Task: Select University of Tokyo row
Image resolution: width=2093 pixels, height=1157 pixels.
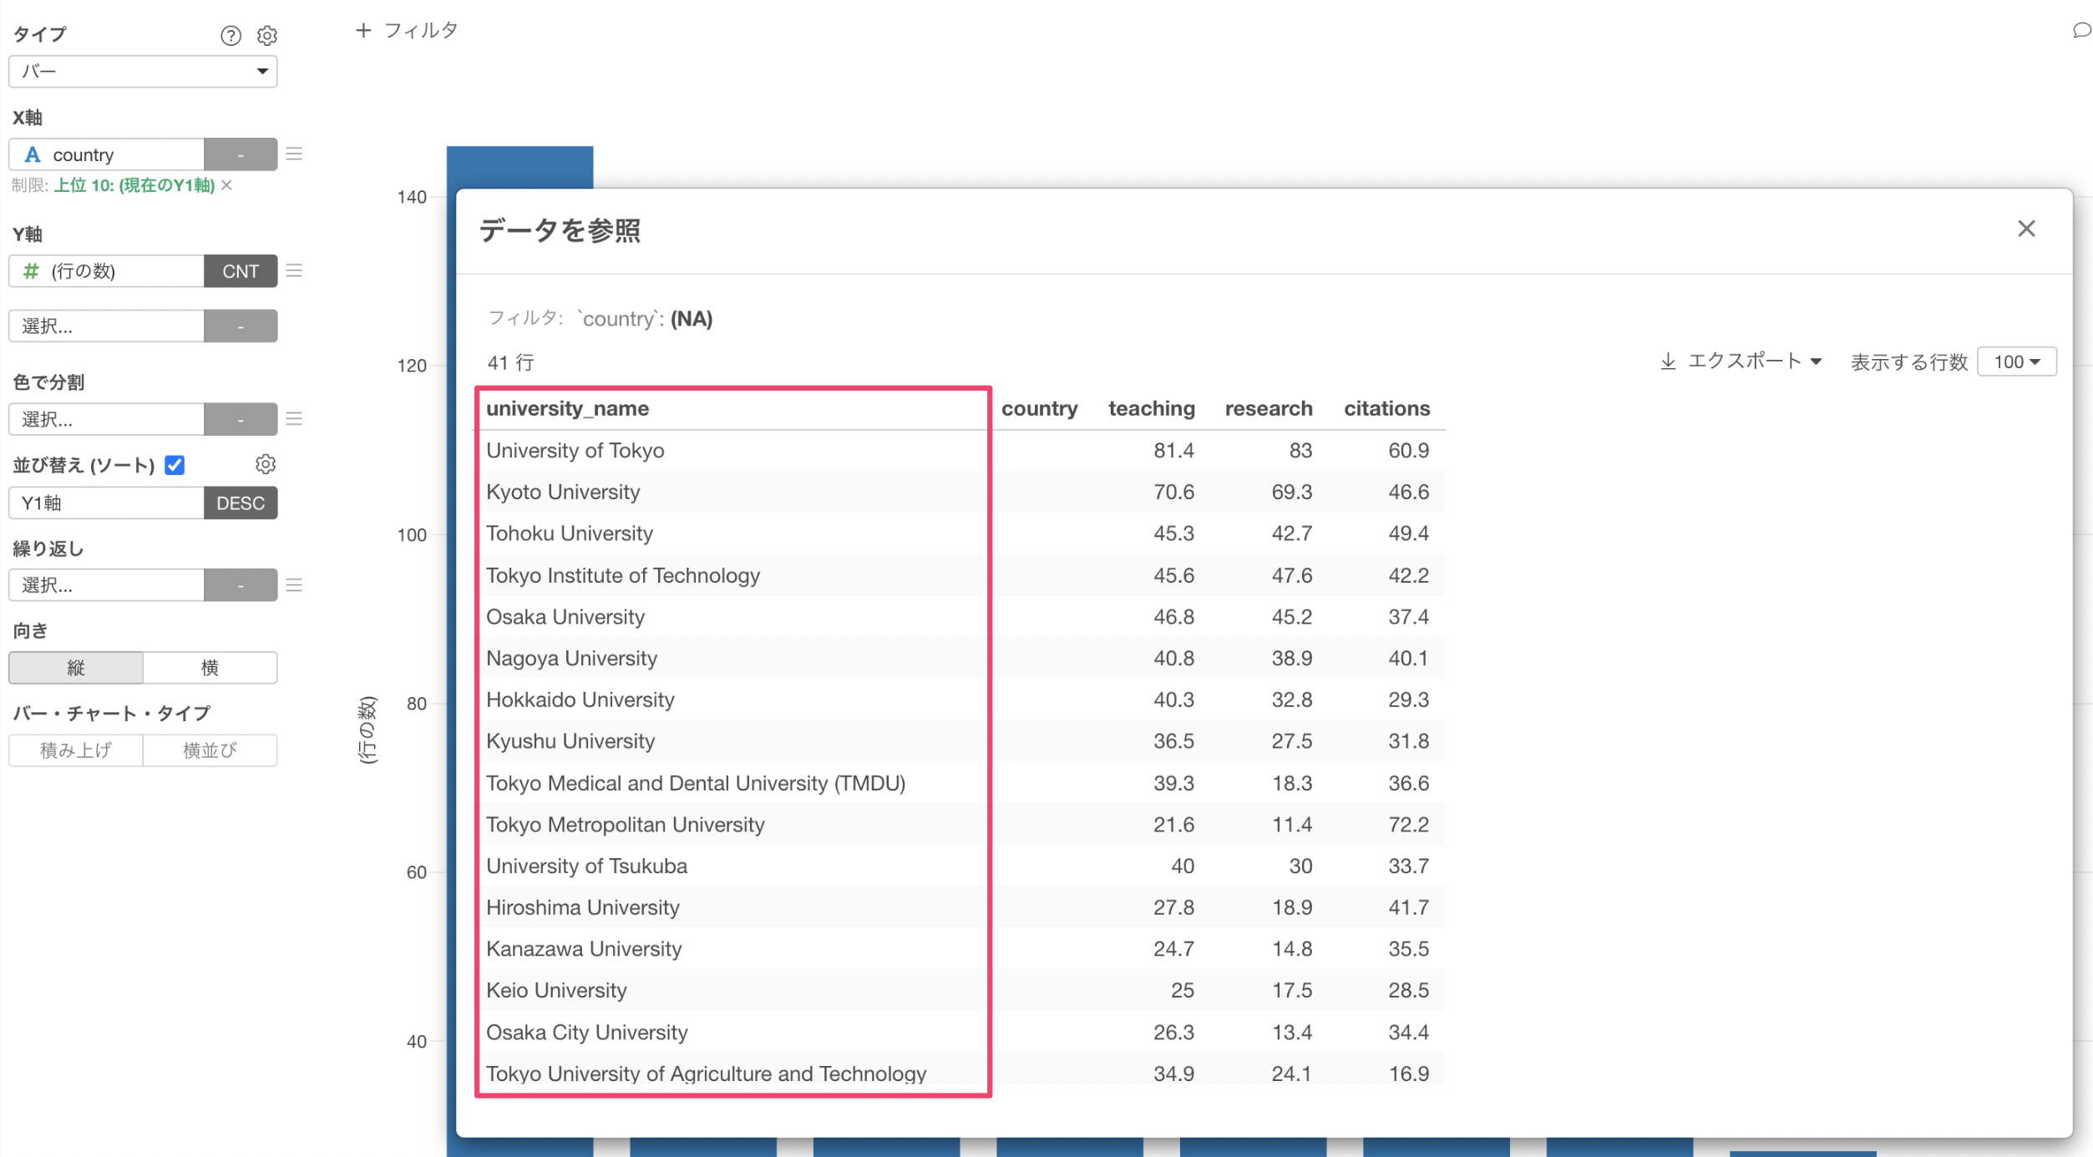Action: tap(960, 451)
